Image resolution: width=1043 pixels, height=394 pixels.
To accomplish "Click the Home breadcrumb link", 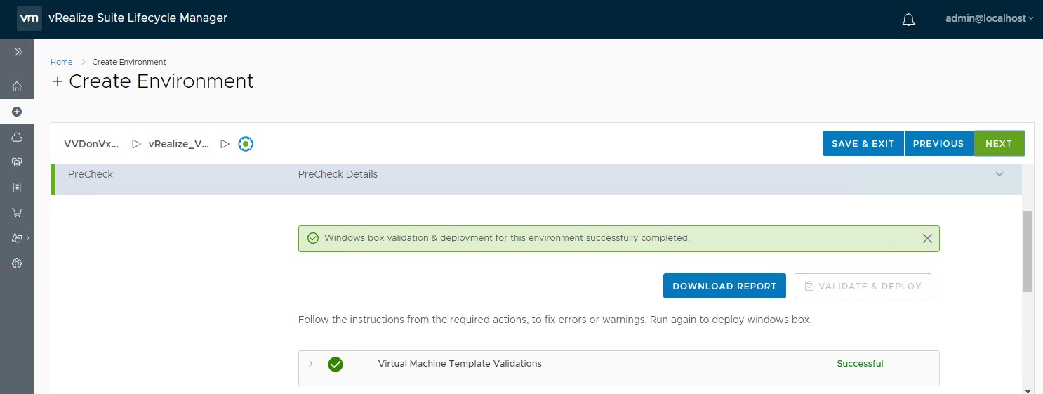I will coord(61,62).
